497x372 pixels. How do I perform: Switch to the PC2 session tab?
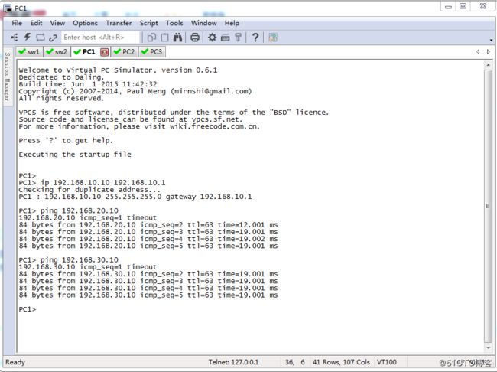coord(124,52)
